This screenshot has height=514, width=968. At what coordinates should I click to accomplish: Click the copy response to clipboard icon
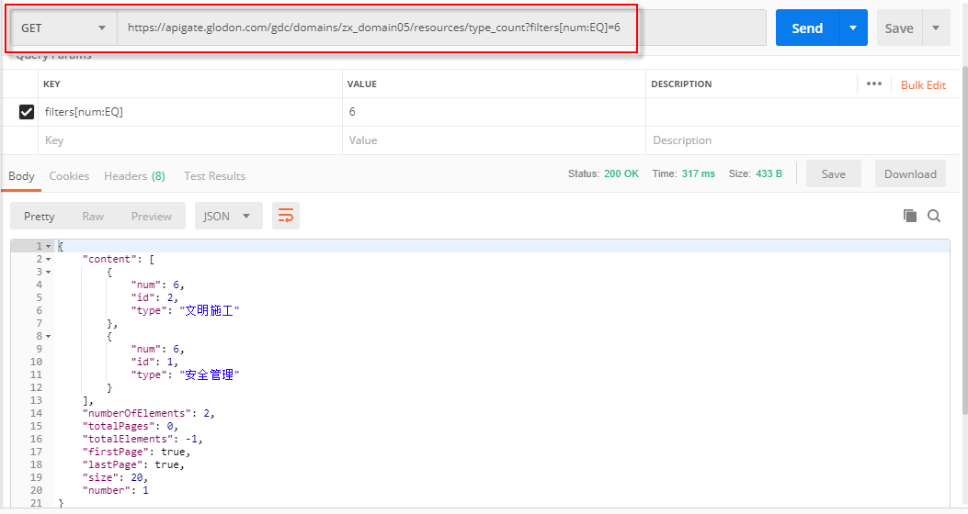910,216
